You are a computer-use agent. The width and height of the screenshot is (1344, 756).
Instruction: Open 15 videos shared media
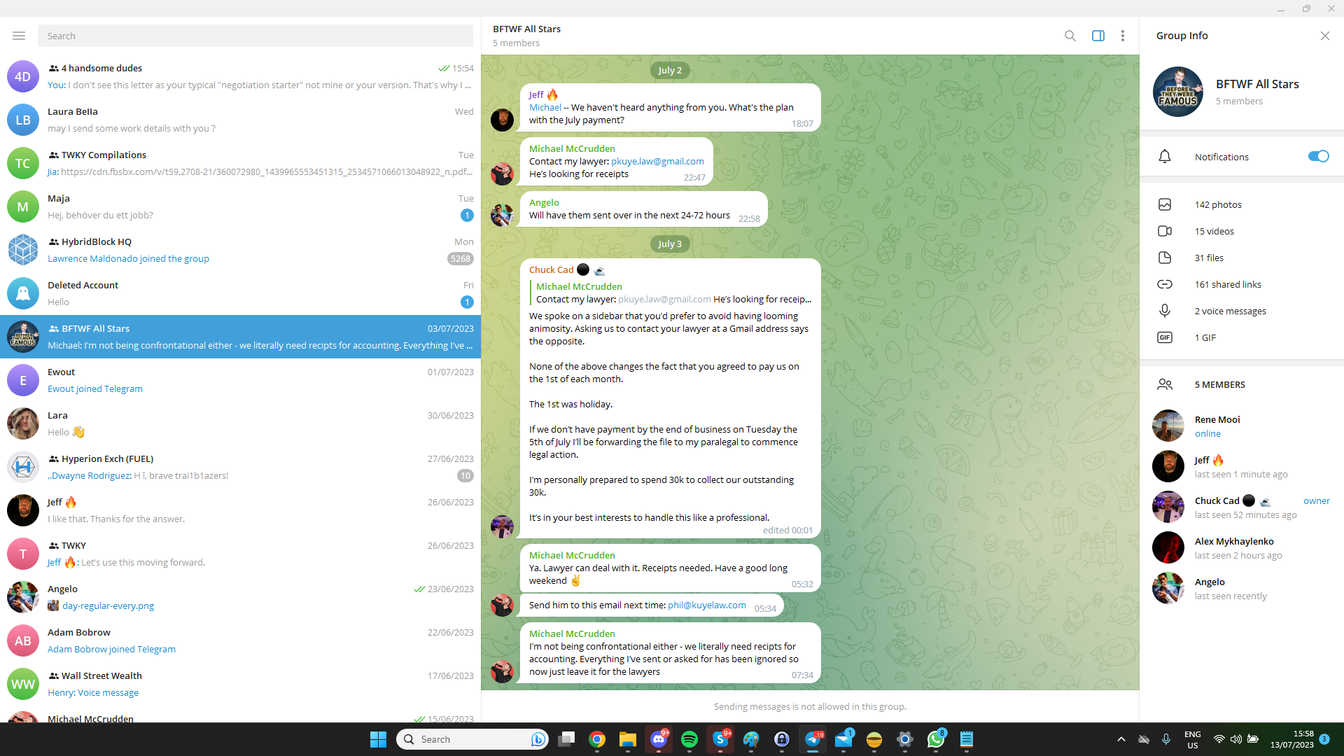click(1214, 231)
